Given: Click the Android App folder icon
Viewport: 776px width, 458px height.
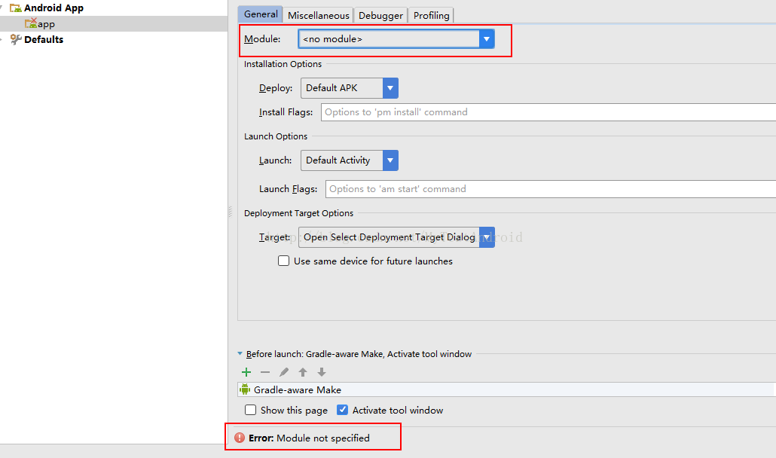Looking at the screenshot, I should (x=15, y=8).
